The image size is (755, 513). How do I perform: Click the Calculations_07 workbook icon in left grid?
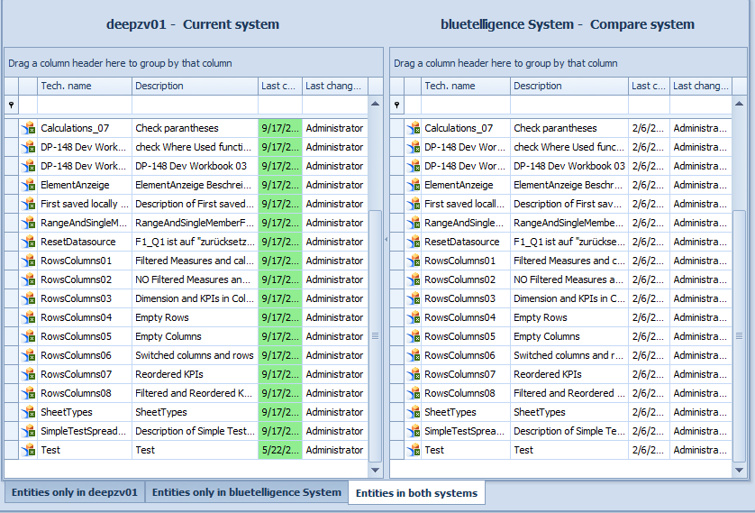click(x=28, y=128)
